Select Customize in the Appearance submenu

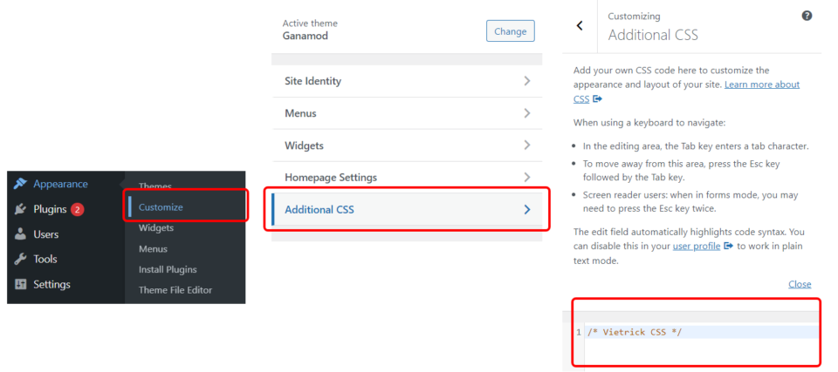click(161, 207)
